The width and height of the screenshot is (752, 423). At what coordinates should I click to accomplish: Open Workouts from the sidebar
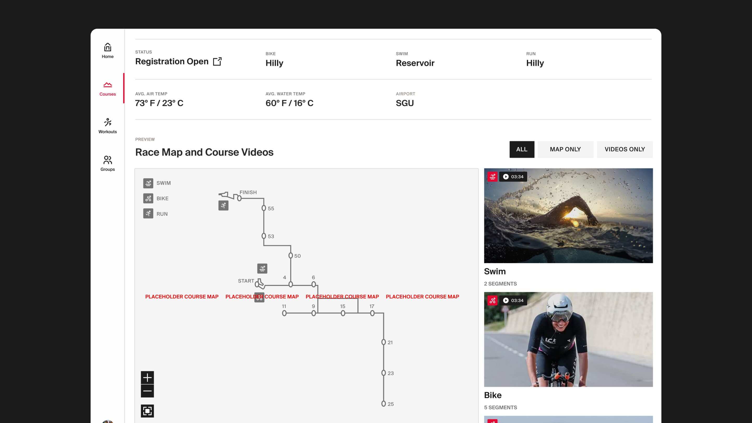point(107,126)
